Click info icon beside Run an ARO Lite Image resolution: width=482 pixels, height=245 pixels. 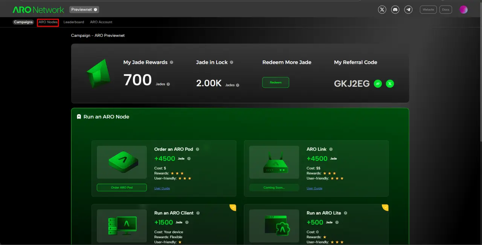click(x=345, y=213)
